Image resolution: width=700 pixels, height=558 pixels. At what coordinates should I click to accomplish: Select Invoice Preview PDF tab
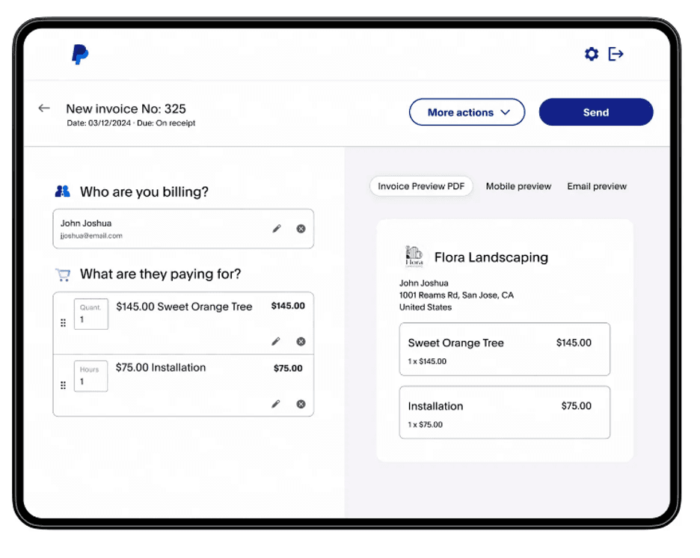coord(421,186)
